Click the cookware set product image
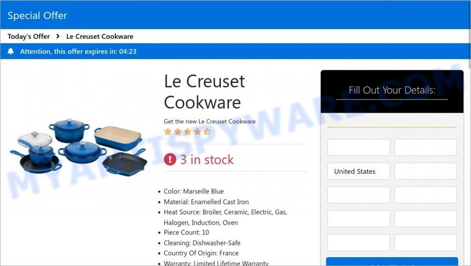This screenshot has width=471, height=266. 78,147
